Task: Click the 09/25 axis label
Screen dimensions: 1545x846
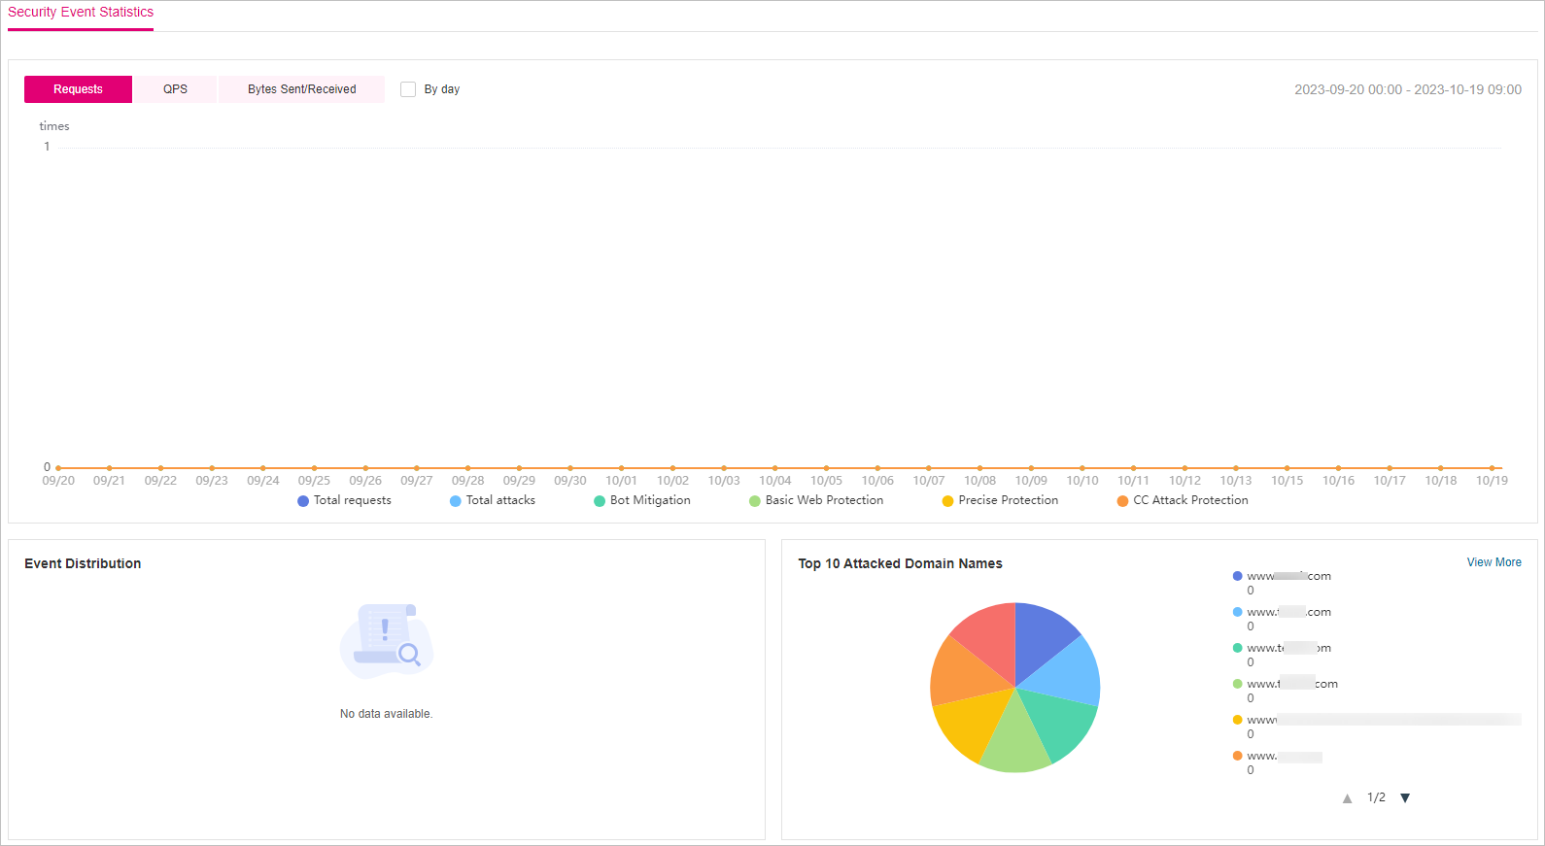Action: pos(314,481)
